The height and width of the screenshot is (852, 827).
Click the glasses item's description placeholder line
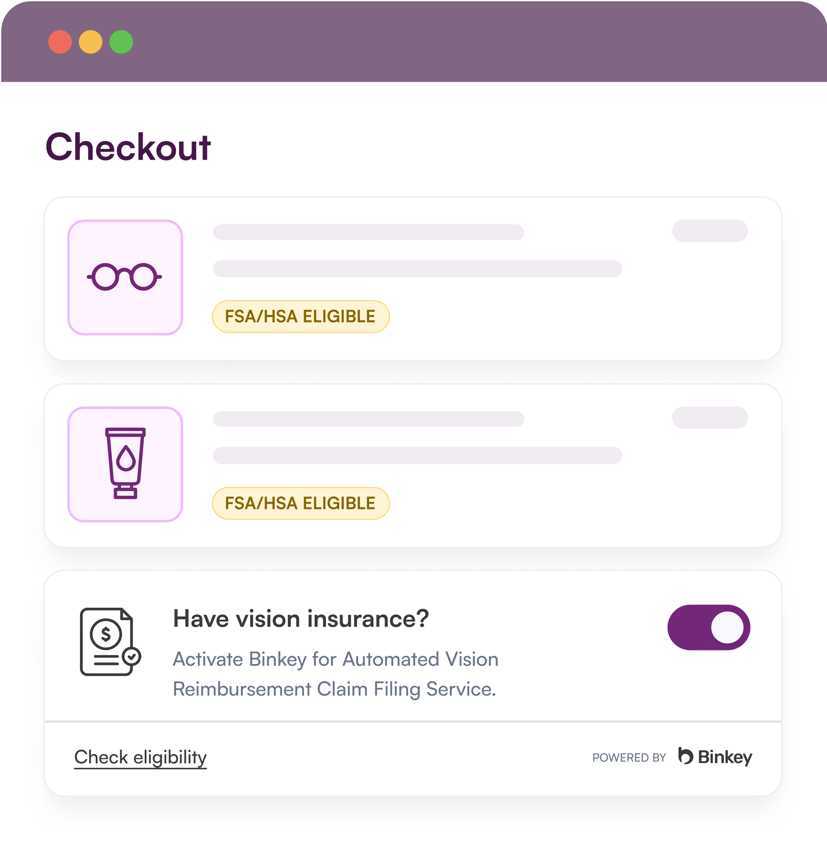point(417,269)
